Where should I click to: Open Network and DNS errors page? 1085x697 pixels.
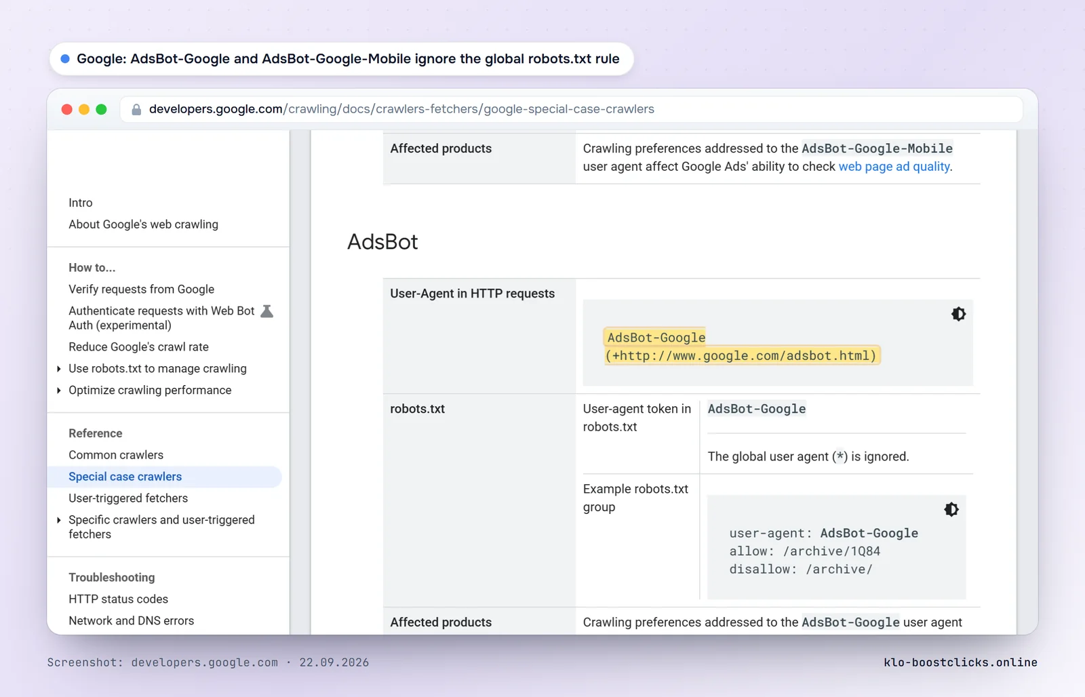pos(131,621)
